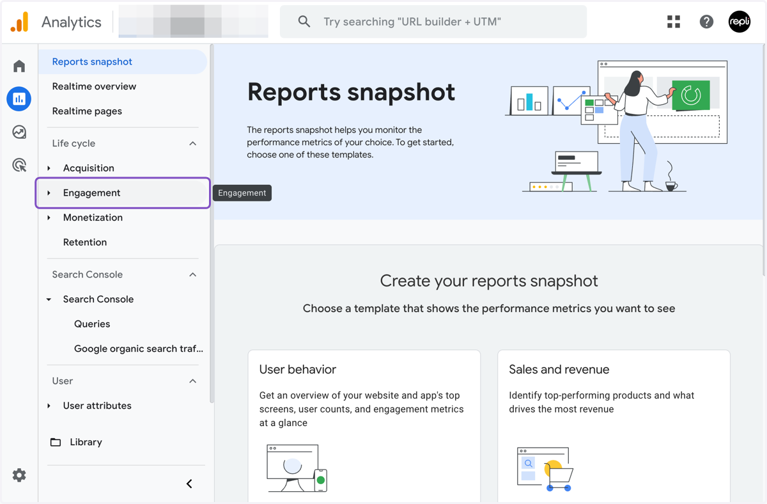Viewport: 767px width, 504px height.
Task: Open the Advertising cursor-target icon
Action: coord(19,165)
